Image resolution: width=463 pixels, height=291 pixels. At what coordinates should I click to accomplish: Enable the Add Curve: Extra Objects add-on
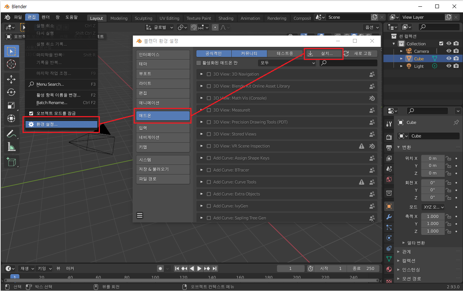click(209, 194)
